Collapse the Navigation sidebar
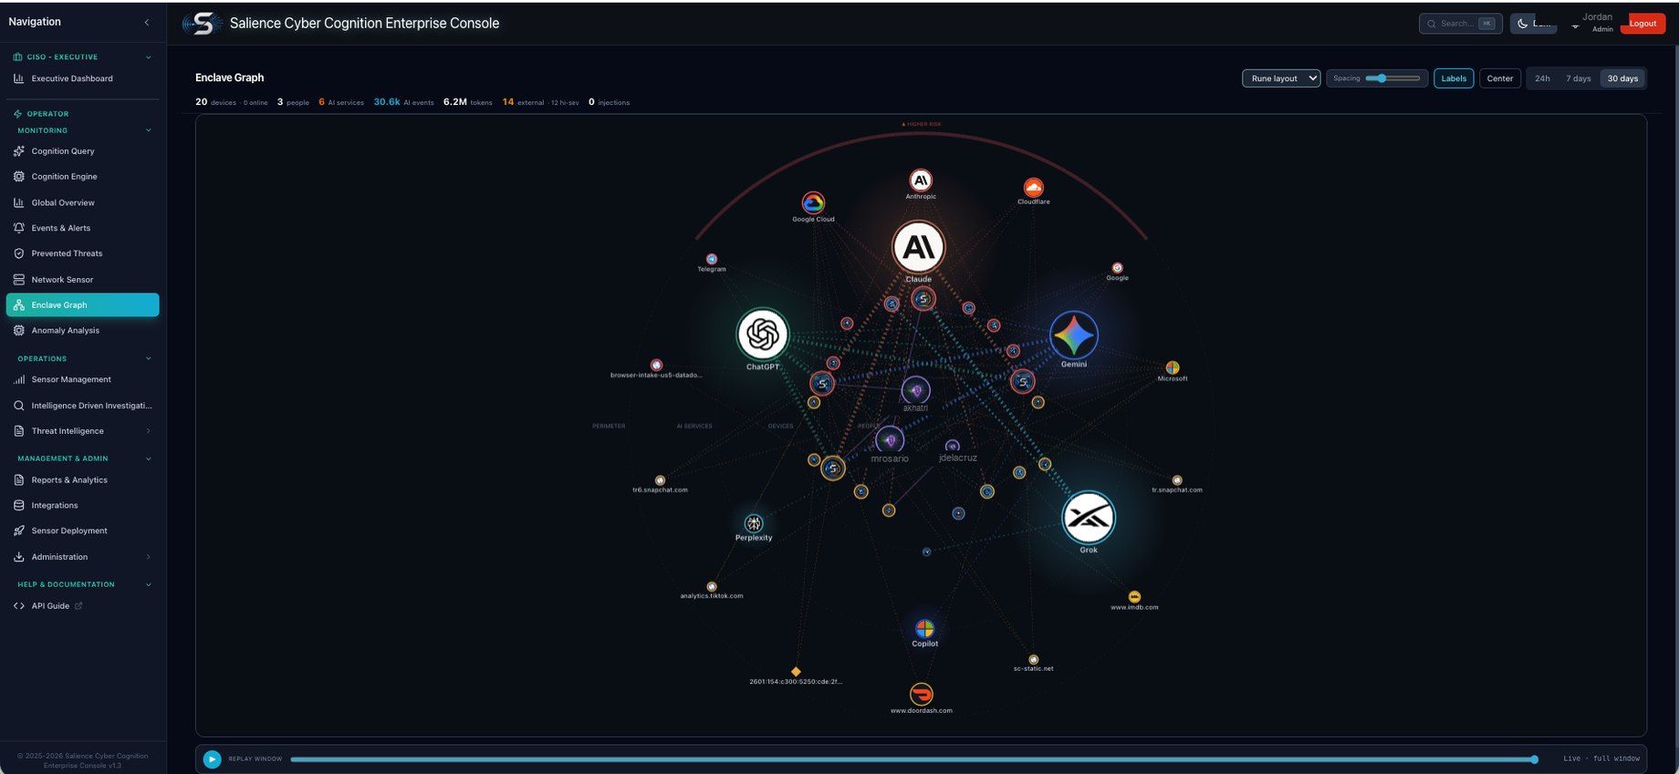 click(147, 22)
